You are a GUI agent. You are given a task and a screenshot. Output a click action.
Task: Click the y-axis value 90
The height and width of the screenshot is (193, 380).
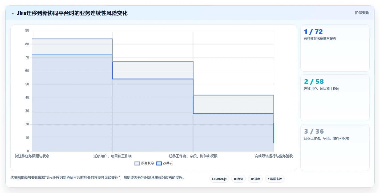coord(27,31)
